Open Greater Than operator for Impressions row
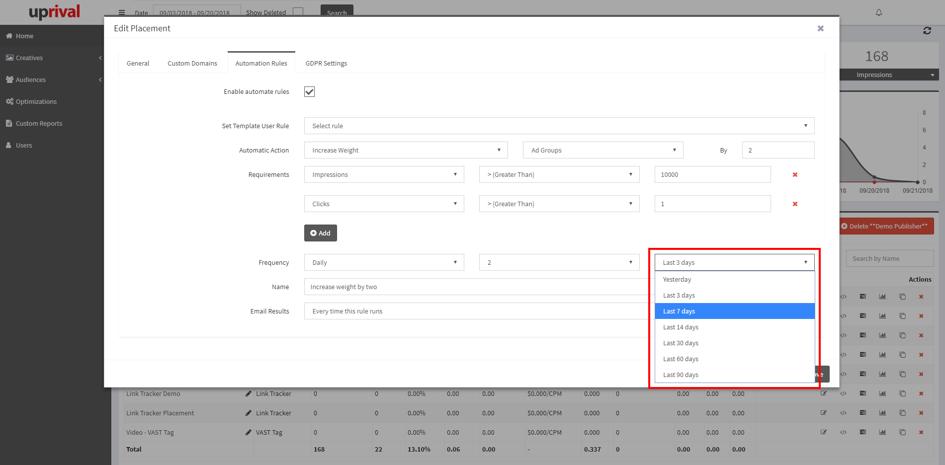The height and width of the screenshot is (465, 945). pyautogui.click(x=559, y=174)
